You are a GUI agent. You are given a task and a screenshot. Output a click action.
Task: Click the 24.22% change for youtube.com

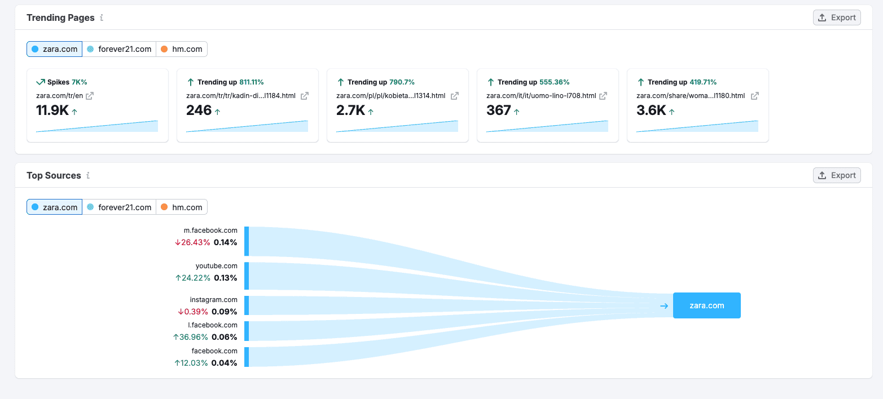pos(193,278)
